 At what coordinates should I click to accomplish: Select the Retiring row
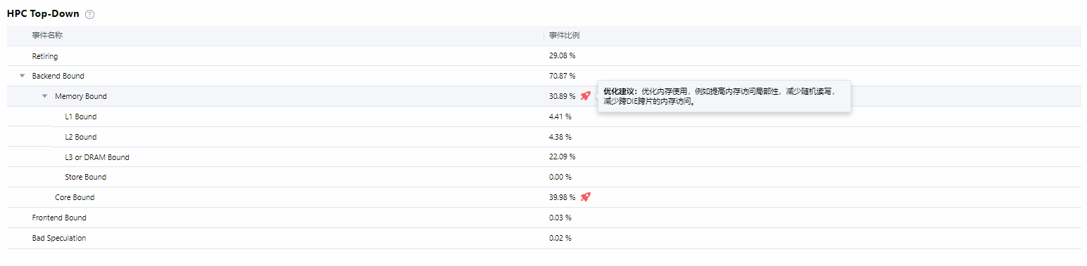[544, 55]
